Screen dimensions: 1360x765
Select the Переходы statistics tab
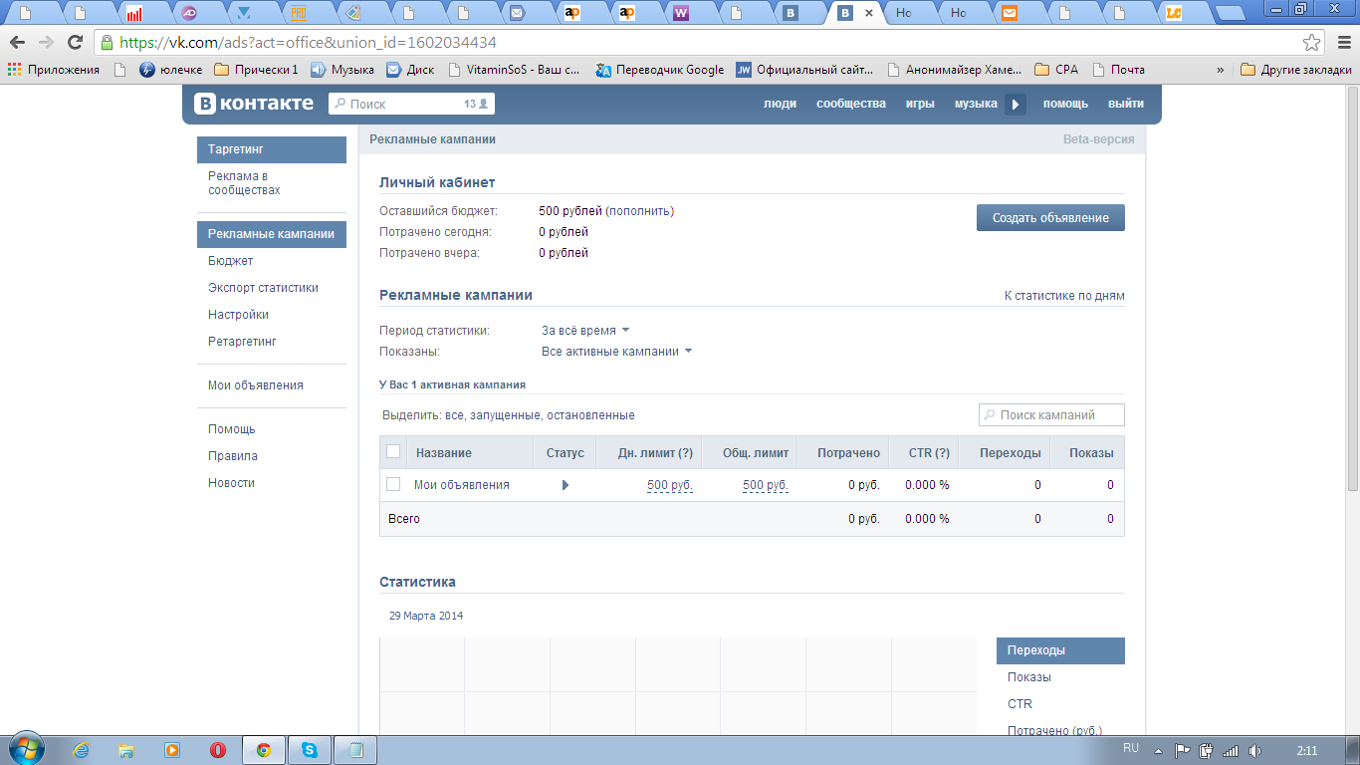pos(1060,650)
